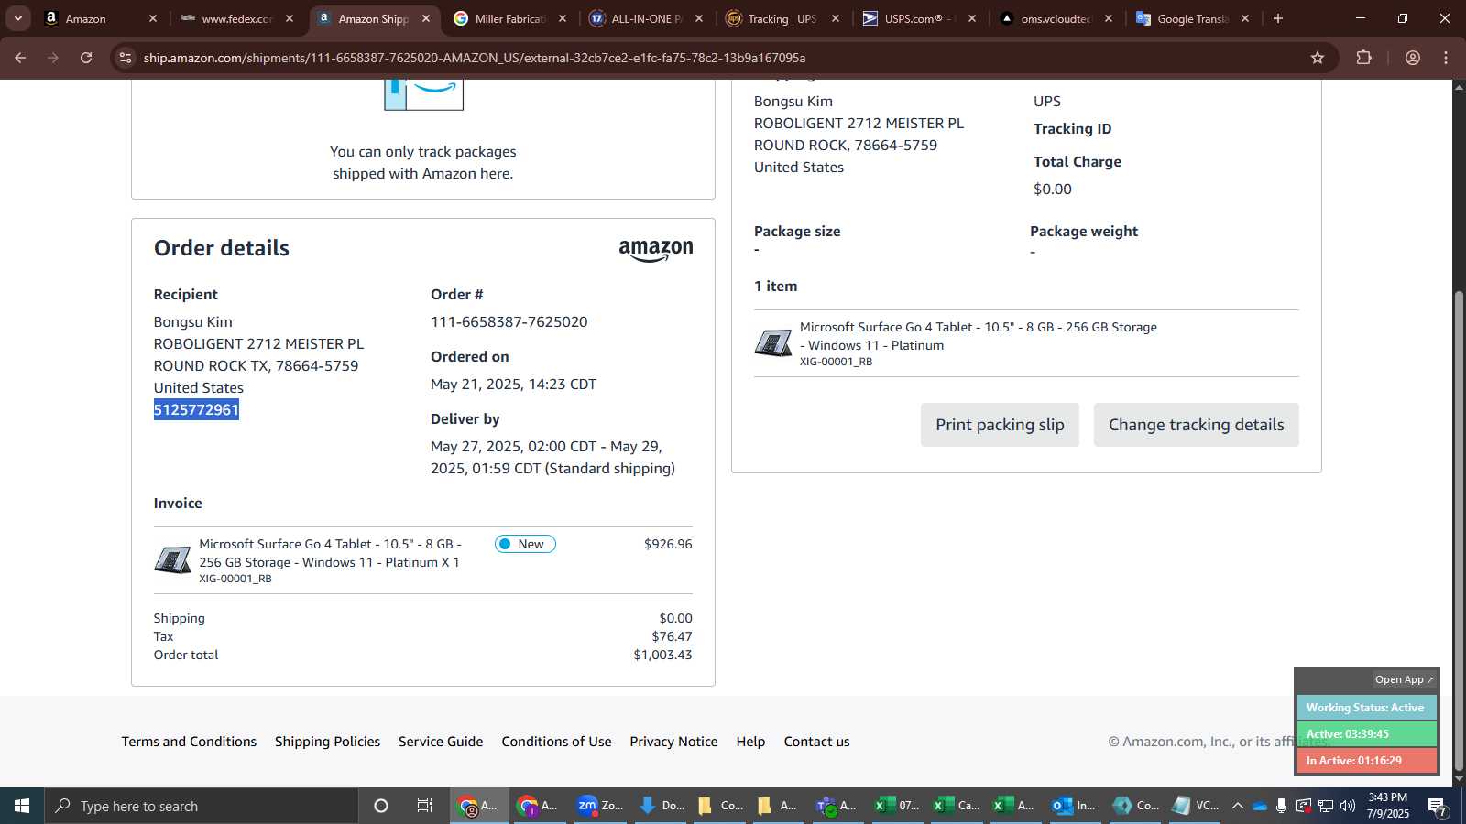Open the tab search dropdown arrow
Viewport: 1466px width, 824px height.
tap(17, 18)
